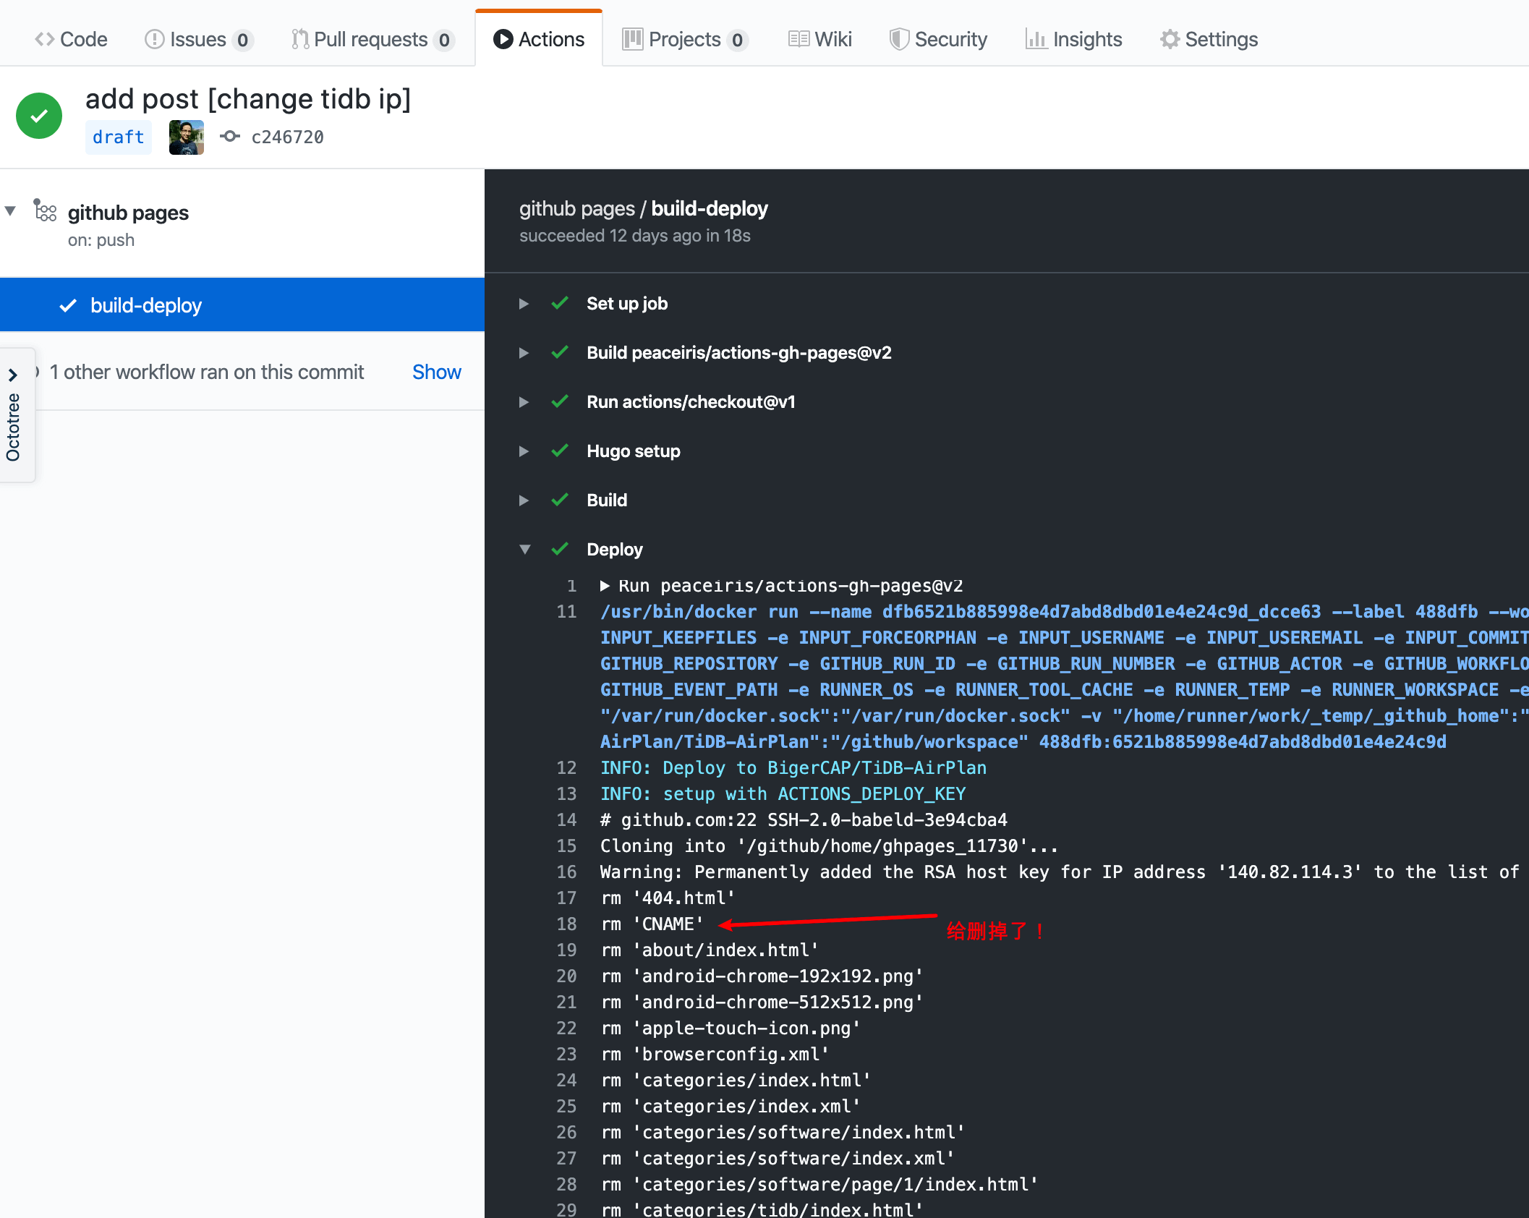The image size is (1529, 1218).
Task: Click the Actions tab in navigation
Action: (537, 40)
